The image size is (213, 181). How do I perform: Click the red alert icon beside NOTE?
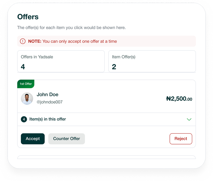(x=23, y=41)
